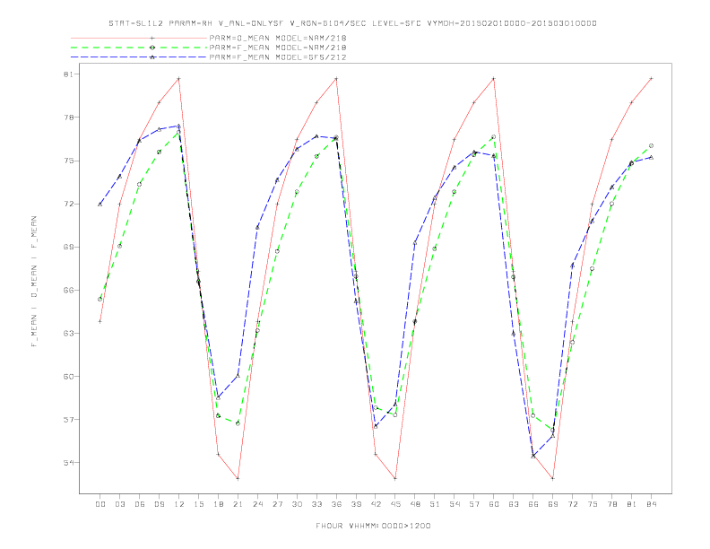Click x-axis tick label 72
Viewport: 710px width, 549px height.
tap(573, 504)
